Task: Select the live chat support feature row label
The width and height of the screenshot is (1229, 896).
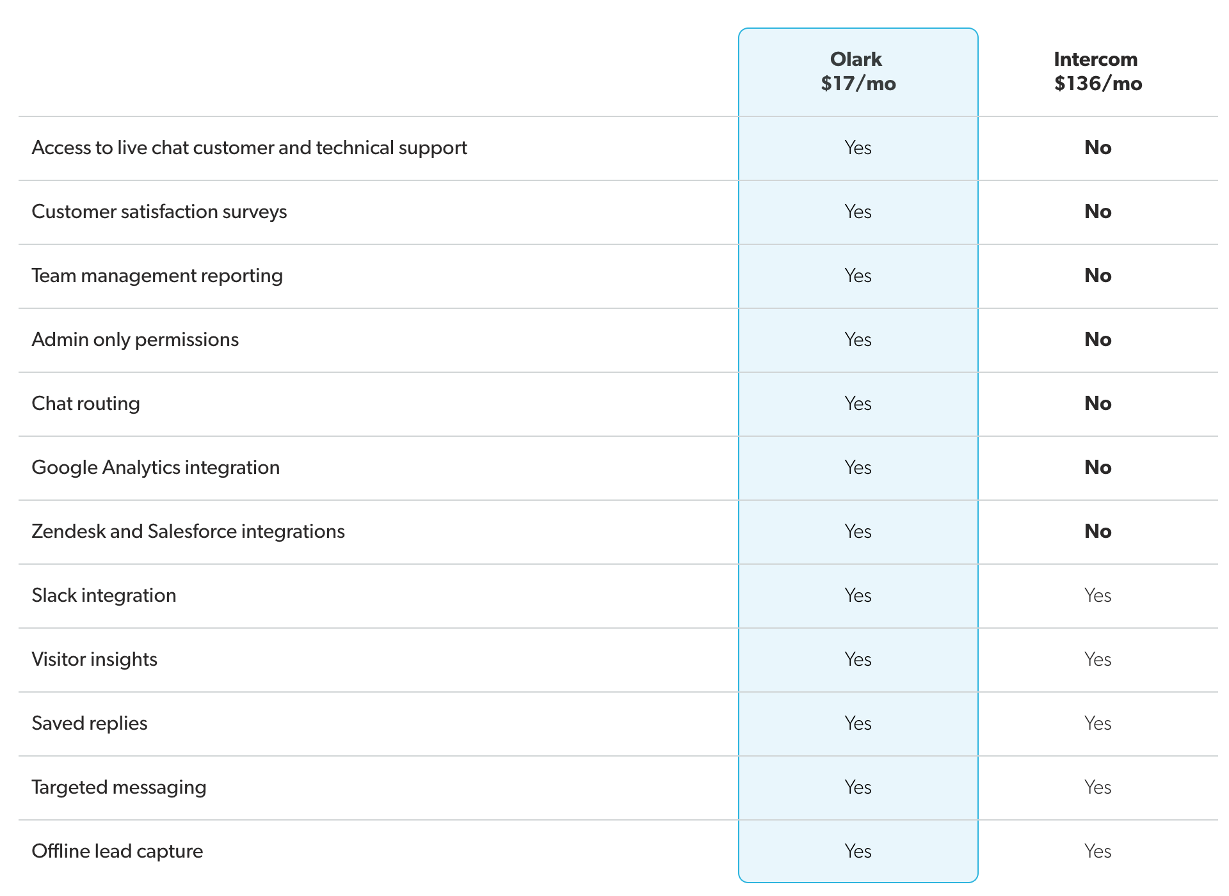Action: (x=249, y=148)
